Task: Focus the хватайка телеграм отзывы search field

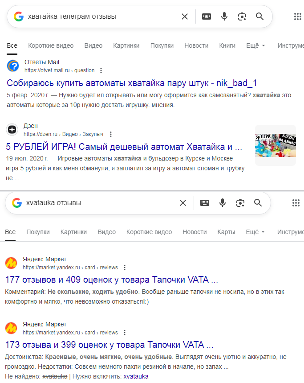Action: coord(102,16)
